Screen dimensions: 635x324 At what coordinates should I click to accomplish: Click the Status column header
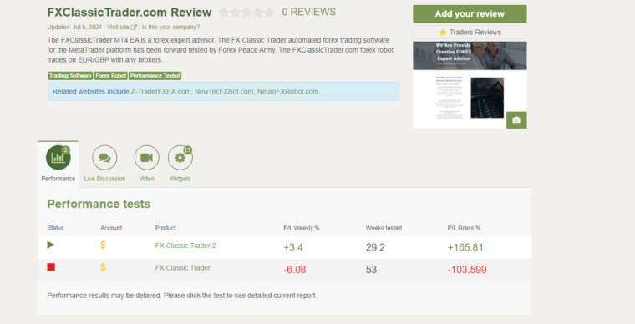55,228
